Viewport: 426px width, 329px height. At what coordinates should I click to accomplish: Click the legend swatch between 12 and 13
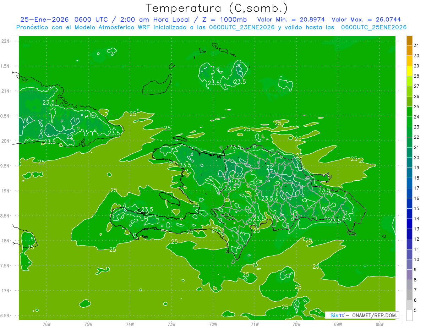pyautogui.click(x=409, y=234)
